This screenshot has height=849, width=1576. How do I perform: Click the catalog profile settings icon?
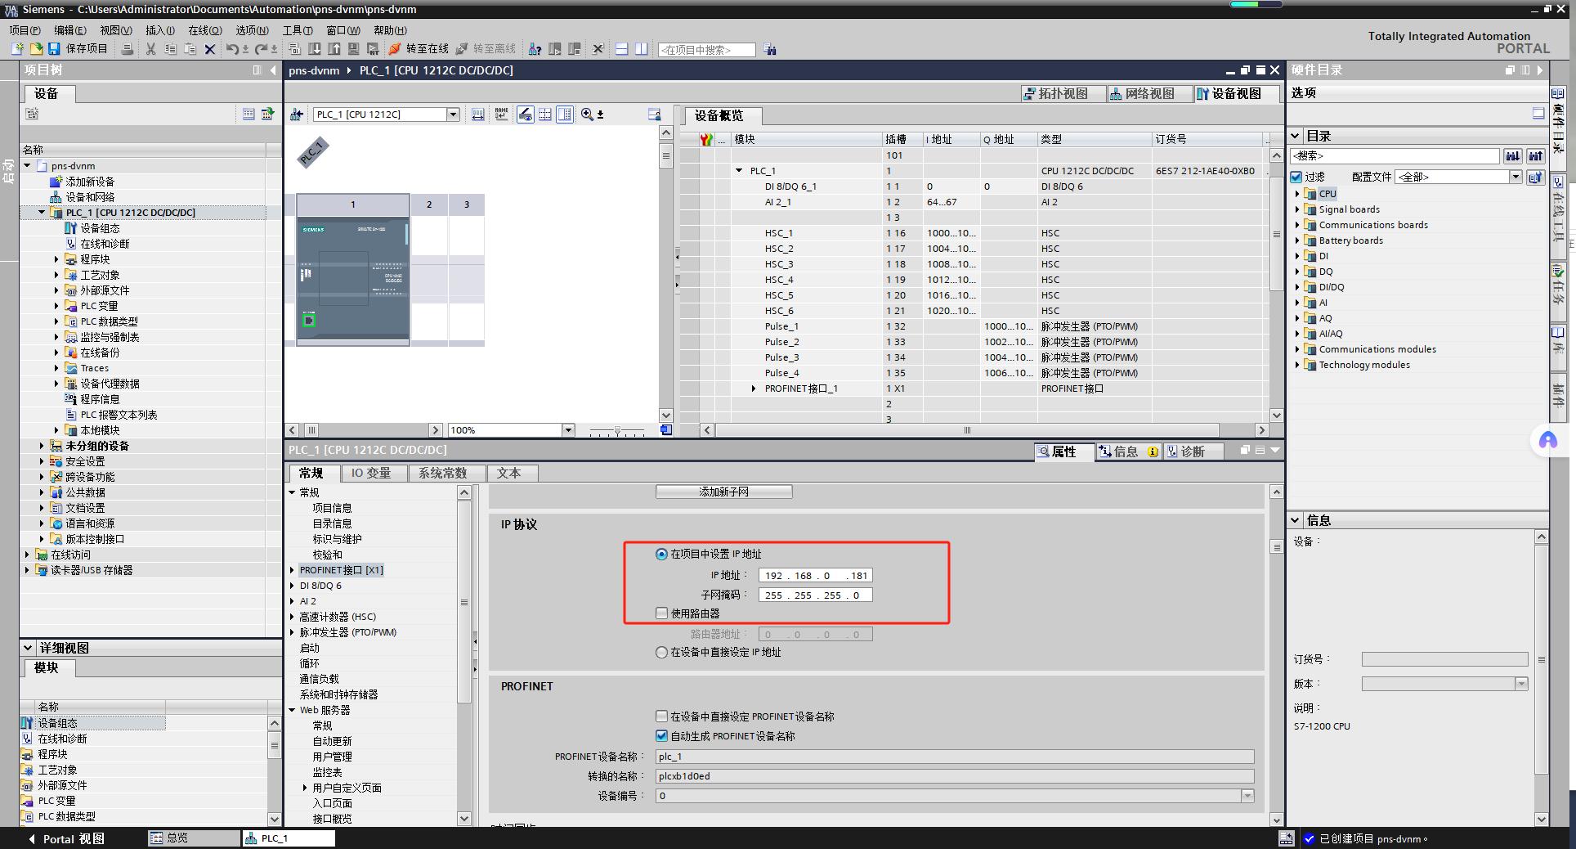[x=1536, y=177]
